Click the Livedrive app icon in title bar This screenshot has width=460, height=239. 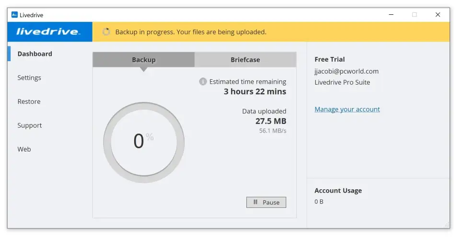pyautogui.click(x=14, y=15)
